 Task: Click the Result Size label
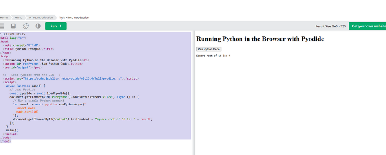pos(330,26)
